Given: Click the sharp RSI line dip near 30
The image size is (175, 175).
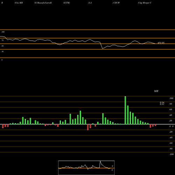Looking at the screenshot, I should (x=103, y=48).
